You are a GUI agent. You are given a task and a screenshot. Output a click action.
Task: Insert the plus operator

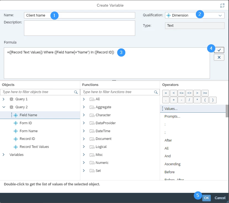174,100
